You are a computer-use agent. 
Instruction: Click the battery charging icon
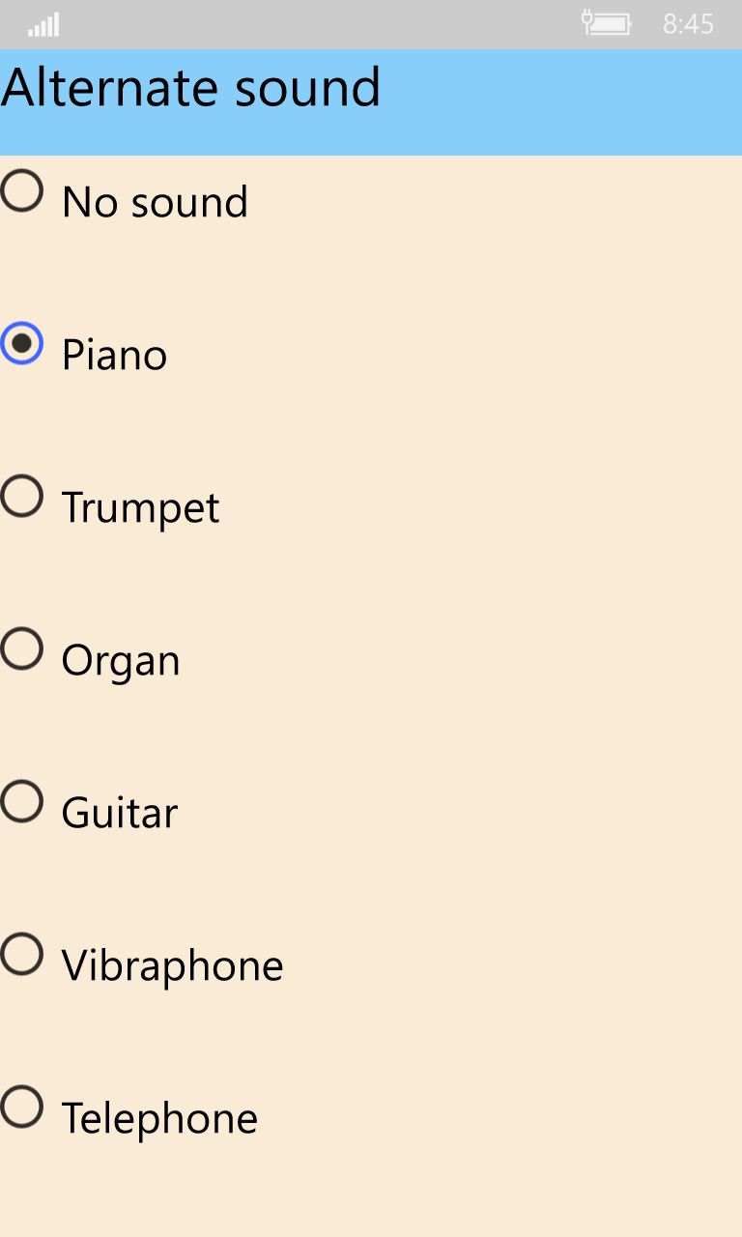pos(606,22)
